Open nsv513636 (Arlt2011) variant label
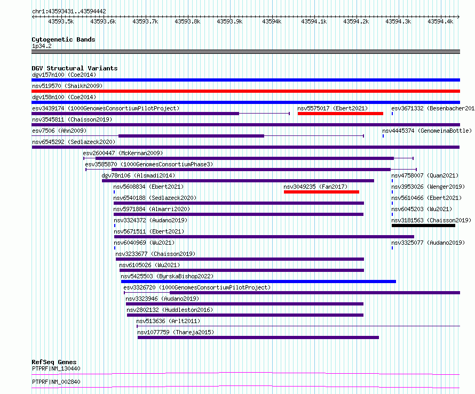 coord(168,321)
